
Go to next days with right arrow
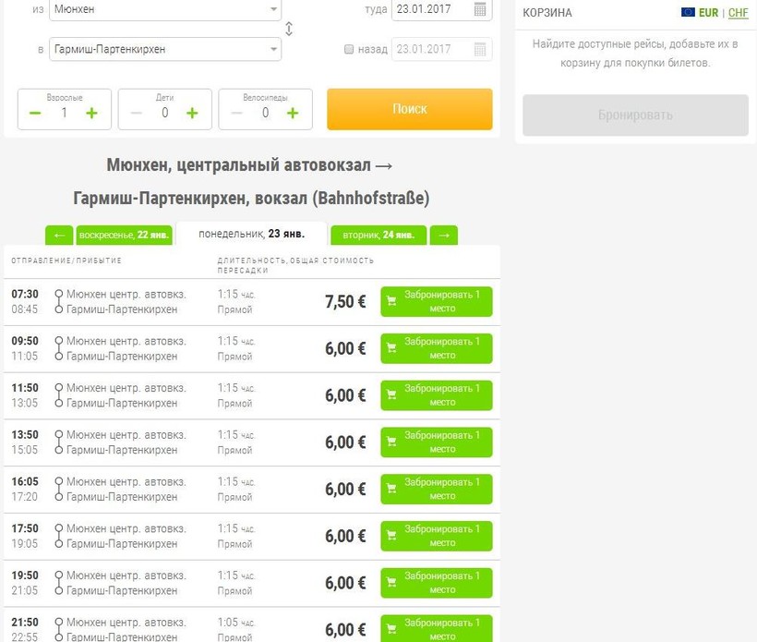point(444,236)
